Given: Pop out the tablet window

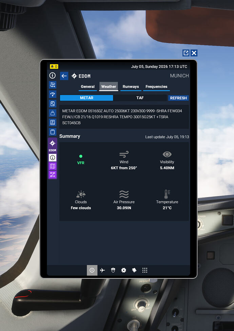Looking at the screenshot, I should (186, 53).
